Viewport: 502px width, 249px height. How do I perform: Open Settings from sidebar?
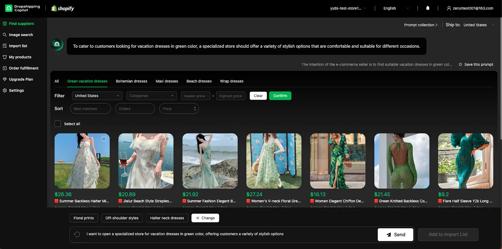pos(16,90)
